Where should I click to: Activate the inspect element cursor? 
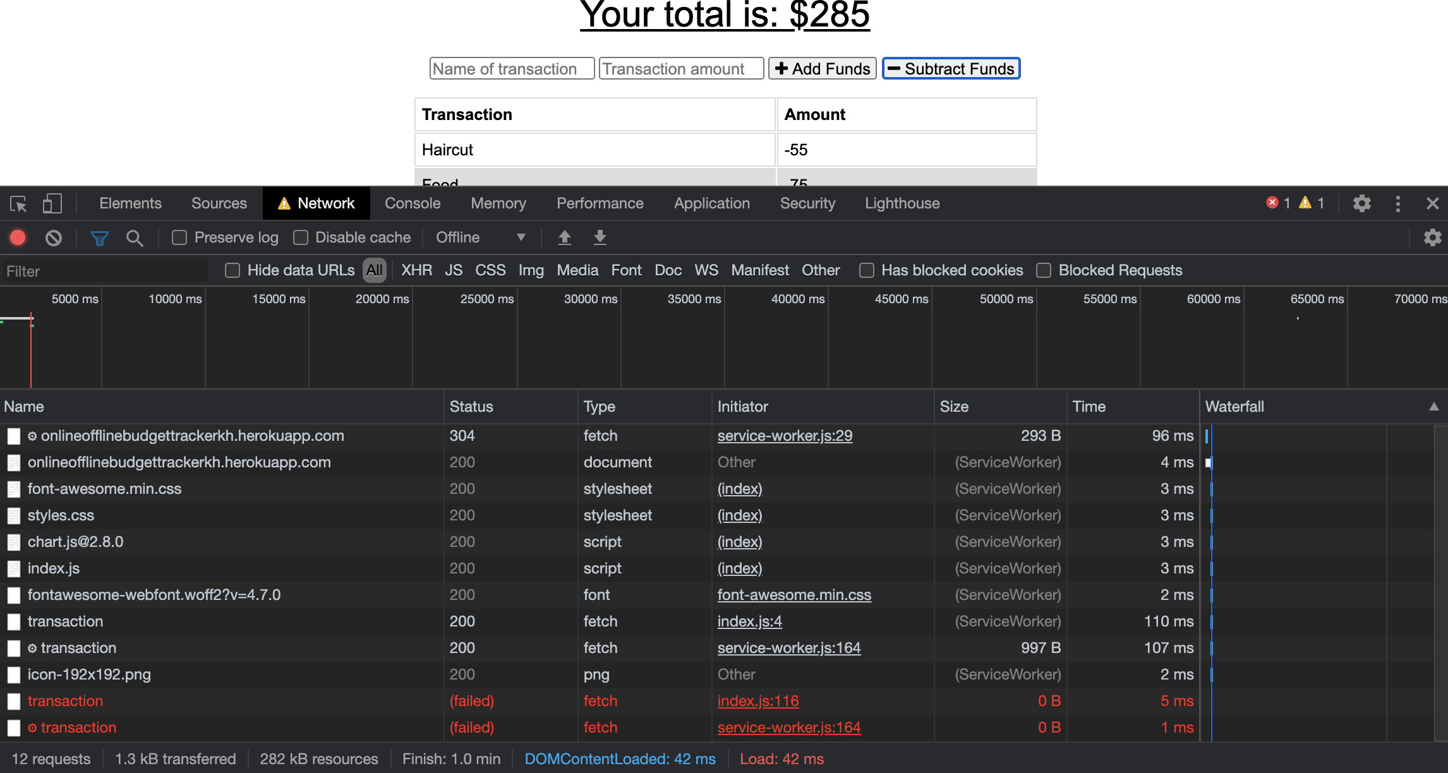pyautogui.click(x=18, y=203)
